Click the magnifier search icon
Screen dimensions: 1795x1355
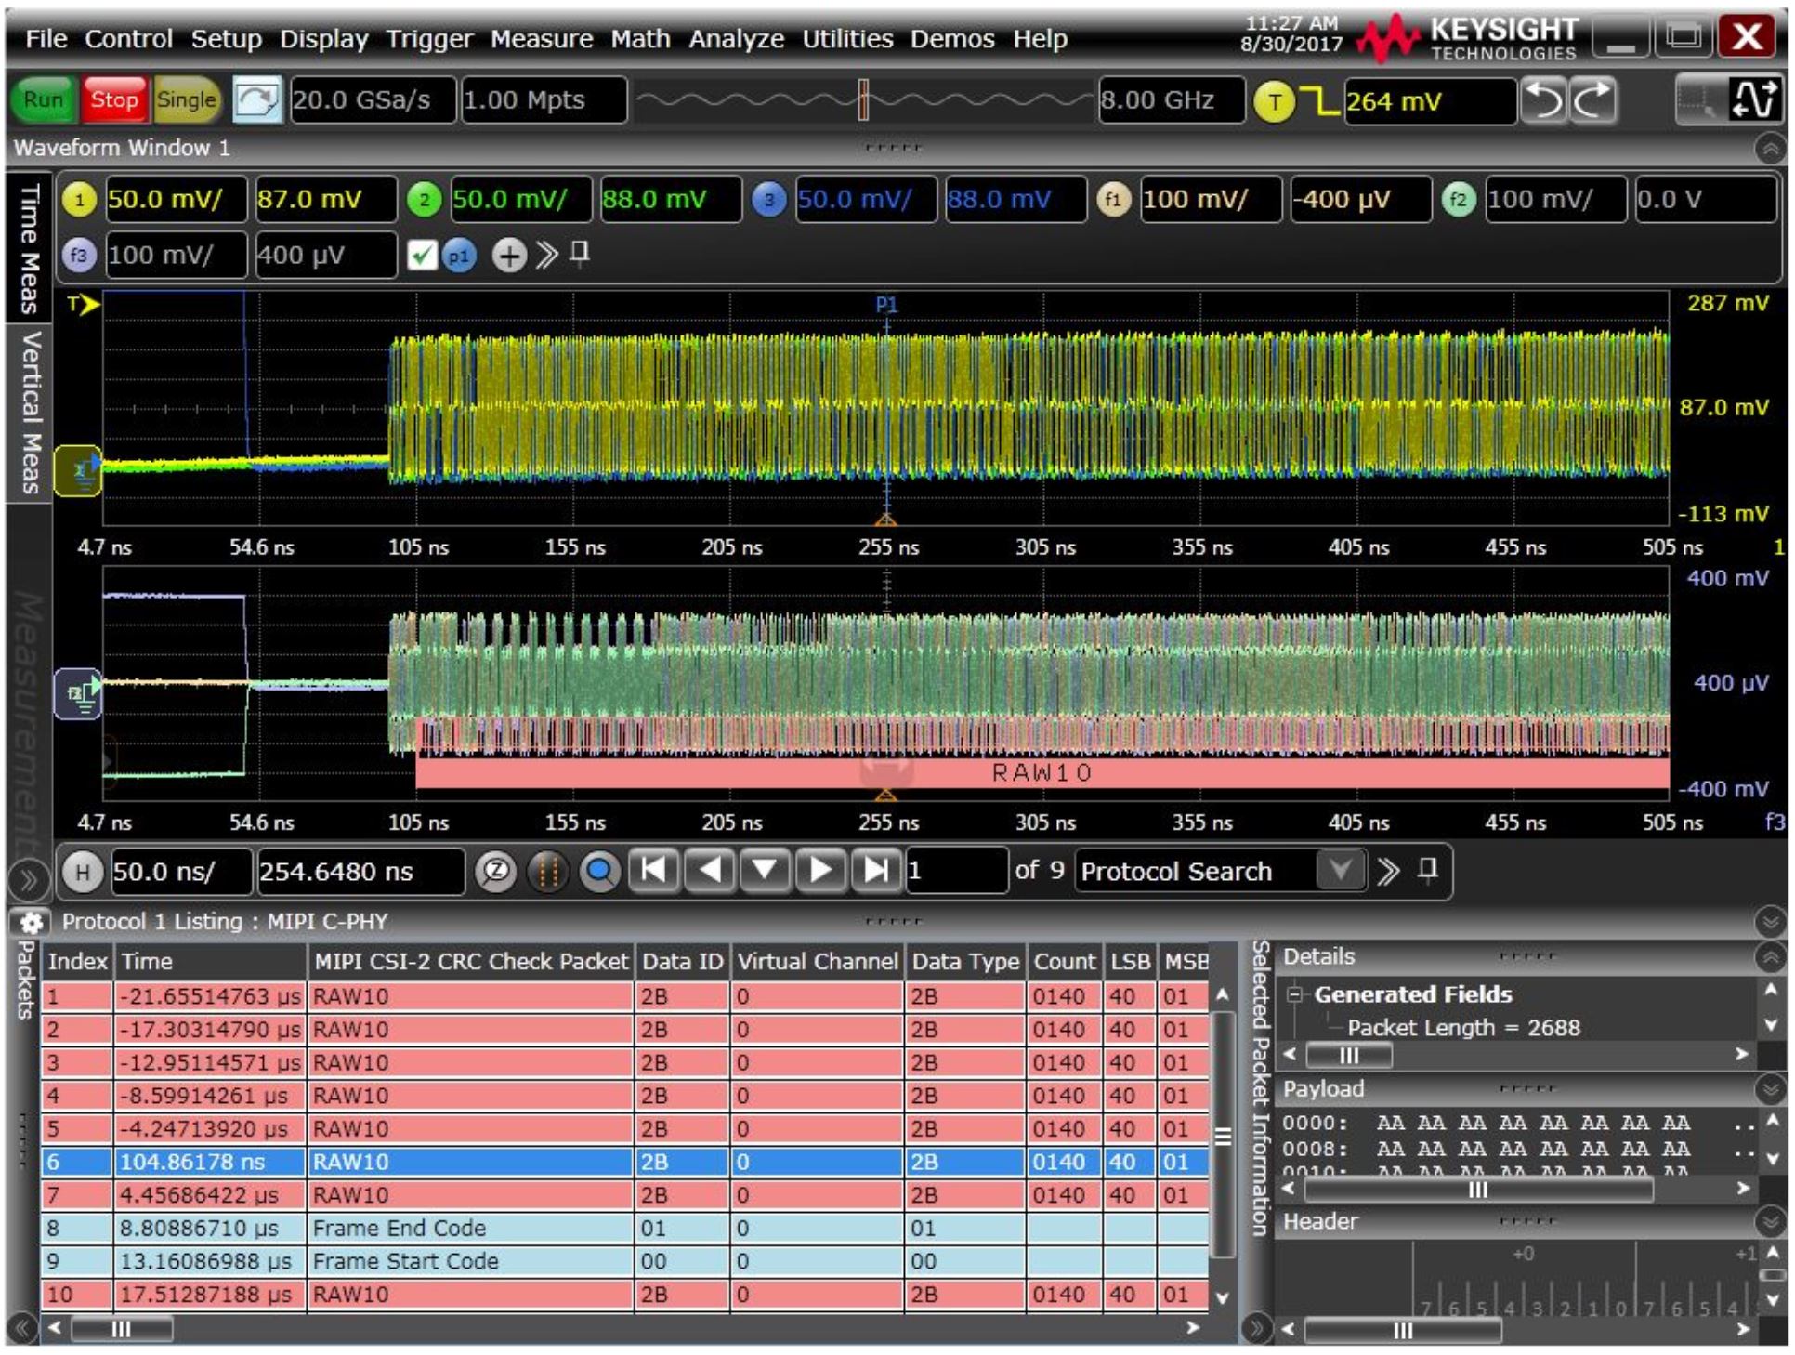[x=599, y=872]
